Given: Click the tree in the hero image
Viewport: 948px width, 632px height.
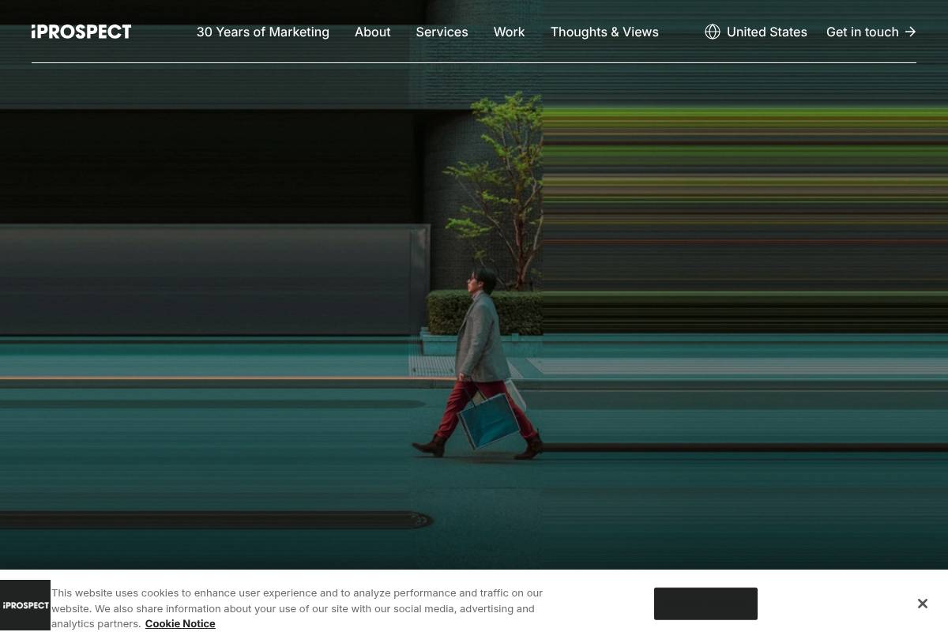Looking at the screenshot, I should click(496, 190).
